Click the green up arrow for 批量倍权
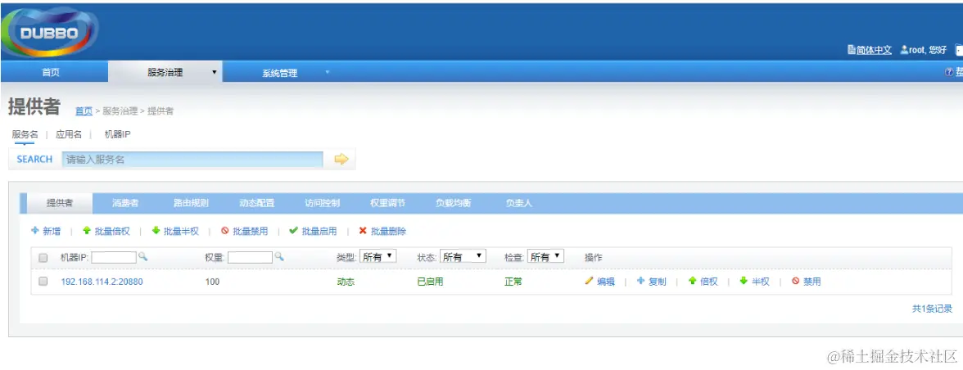The width and height of the screenshot is (963, 370). pyautogui.click(x=87, y=232)
